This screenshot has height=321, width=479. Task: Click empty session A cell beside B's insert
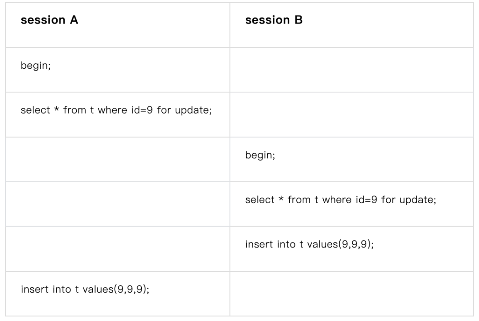117,249
